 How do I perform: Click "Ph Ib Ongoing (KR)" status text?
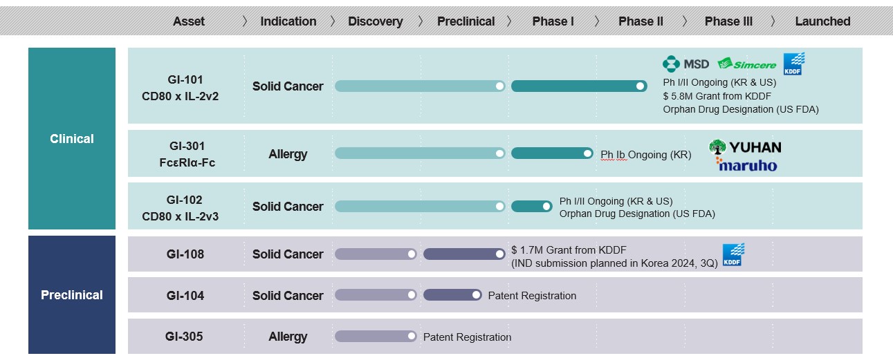point(645,155)
